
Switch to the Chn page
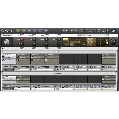84,35
